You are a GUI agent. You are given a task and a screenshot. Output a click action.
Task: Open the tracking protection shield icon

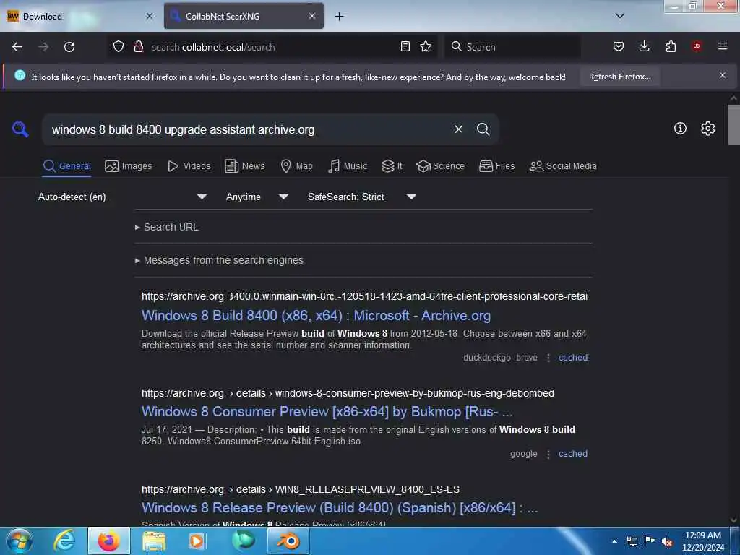(x=119, y=47)
